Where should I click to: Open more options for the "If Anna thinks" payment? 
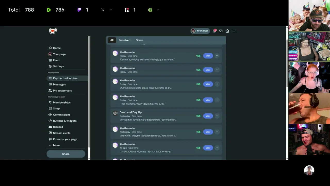coord(217,84)
